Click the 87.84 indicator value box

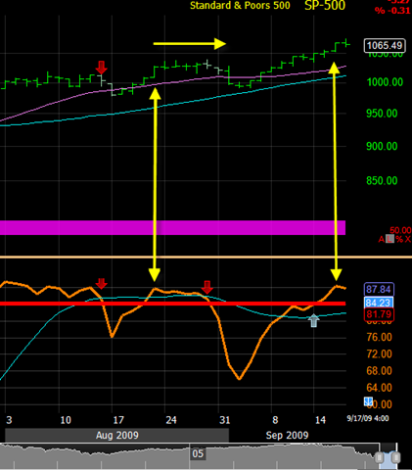(x=379, y=290)
